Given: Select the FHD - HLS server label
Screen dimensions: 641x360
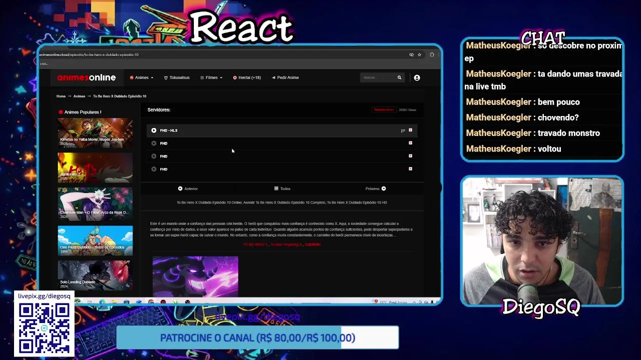Looking at the screenshot, I should click(x=169, y=130).
